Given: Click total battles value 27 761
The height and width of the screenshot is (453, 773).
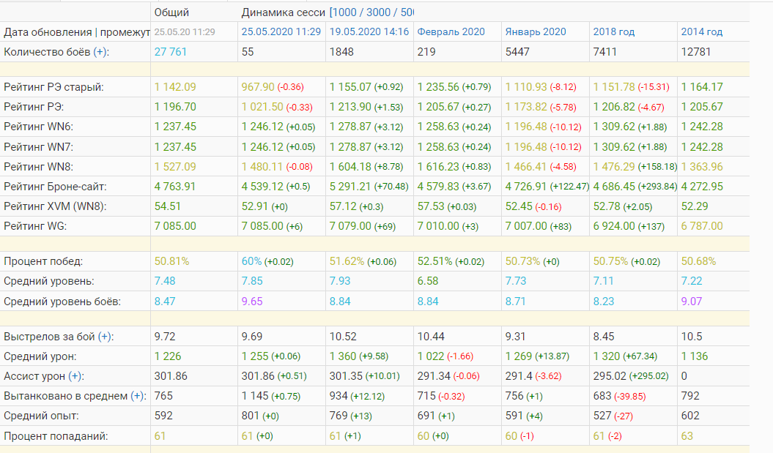Looking at the screenshot, I should coord(171,52).
